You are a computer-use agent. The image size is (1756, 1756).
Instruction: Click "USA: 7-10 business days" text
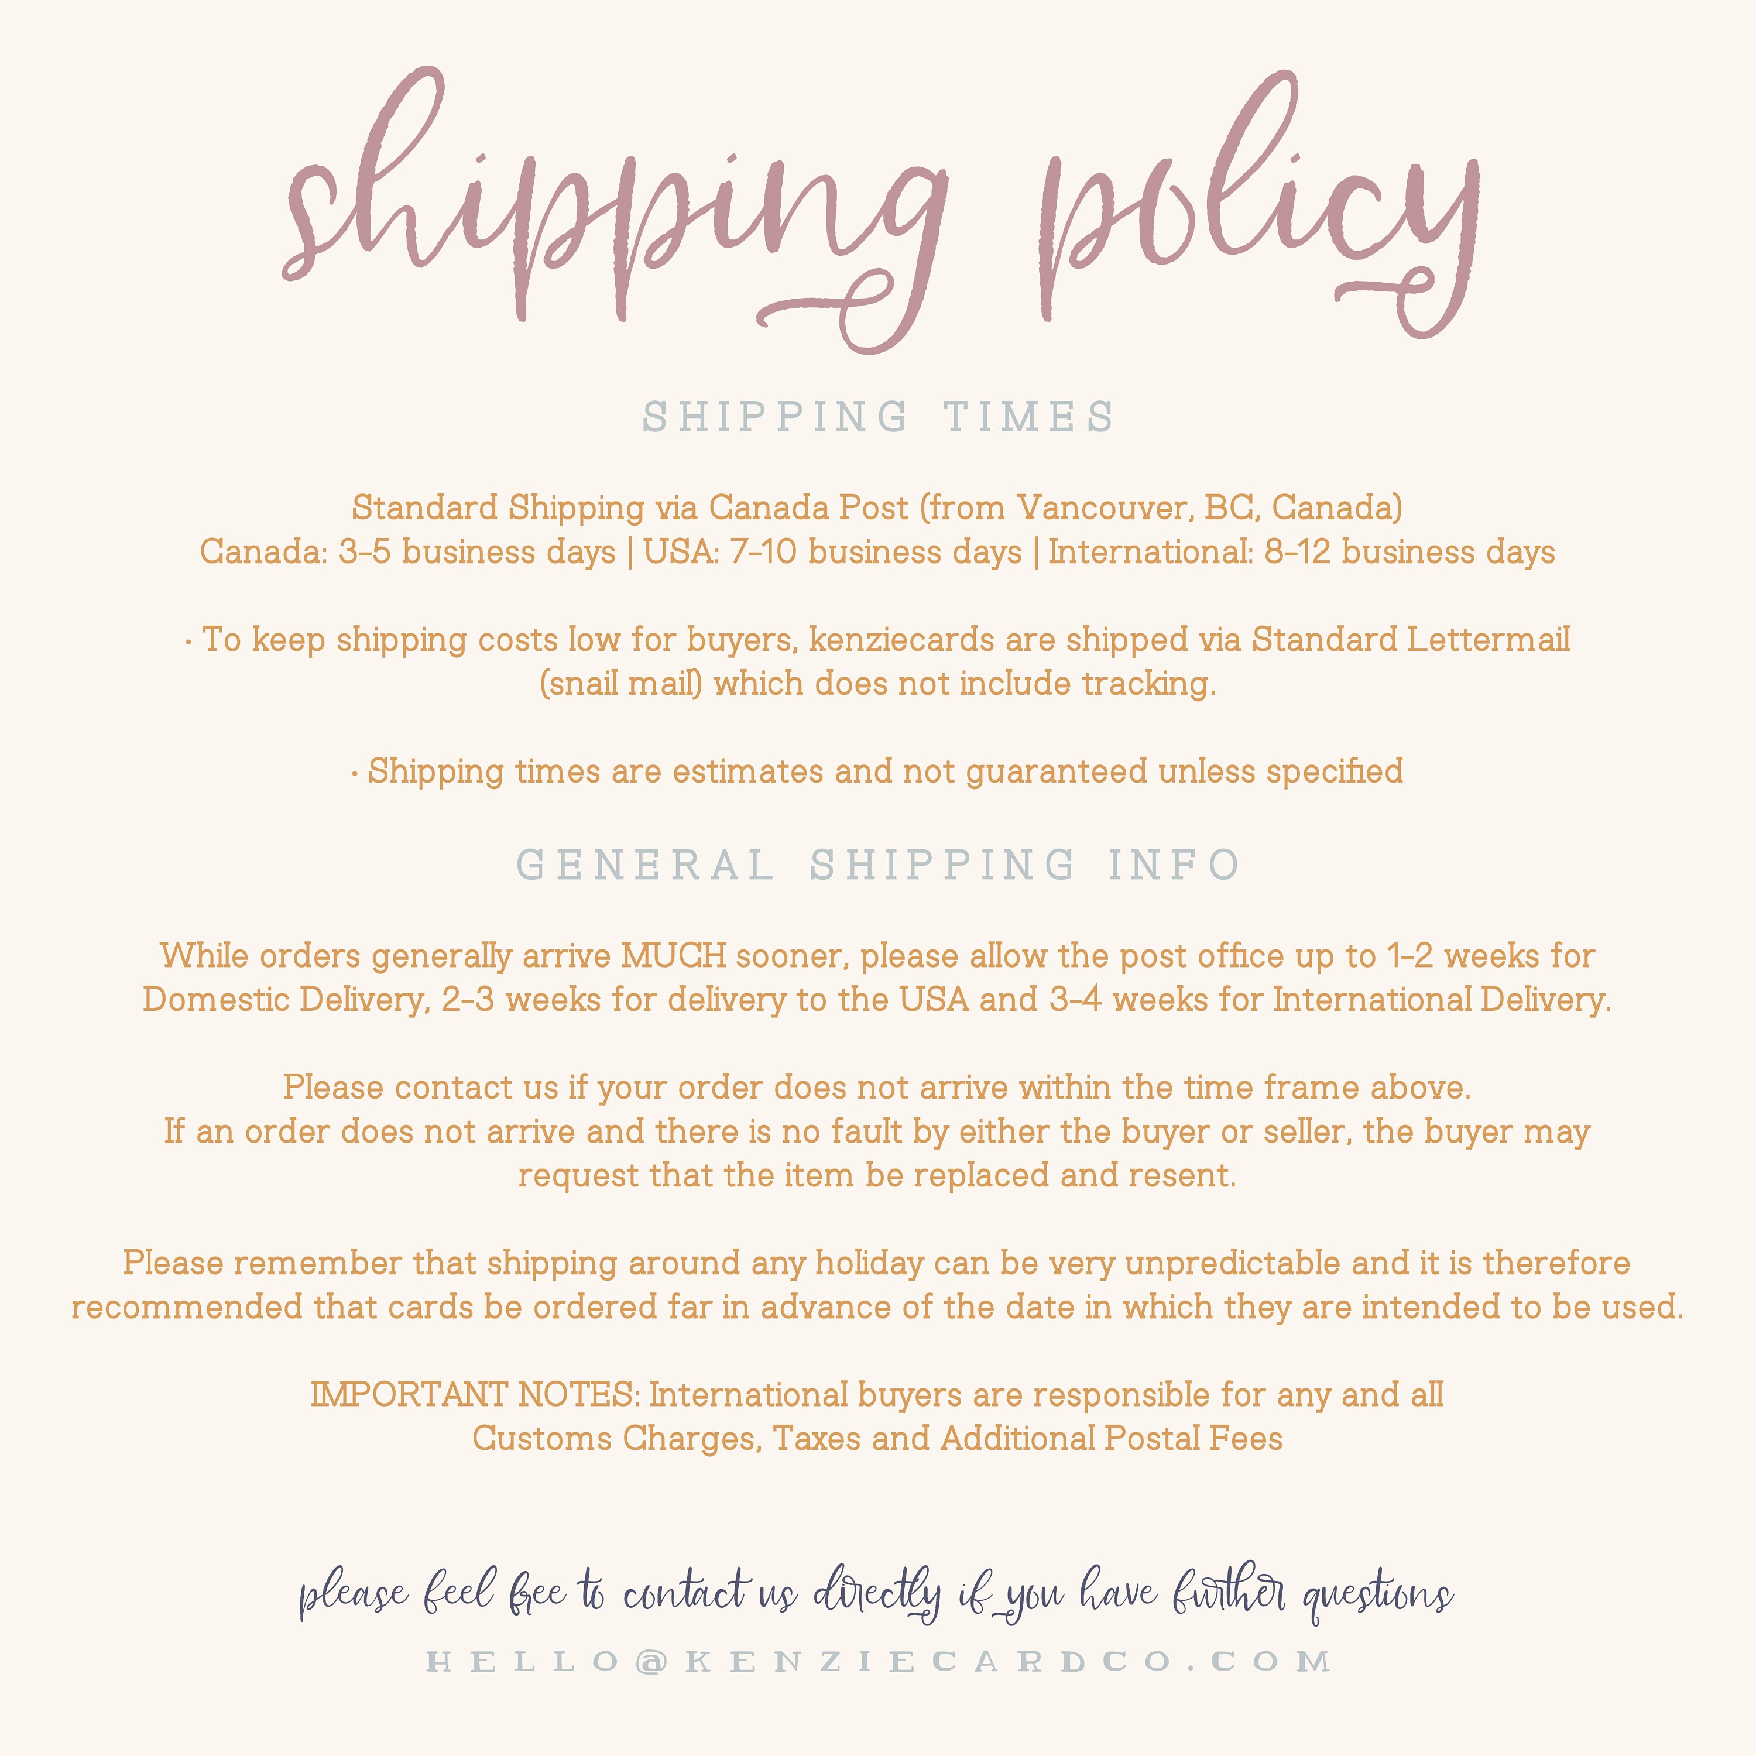pyautogui.click(x=832, y=552)
